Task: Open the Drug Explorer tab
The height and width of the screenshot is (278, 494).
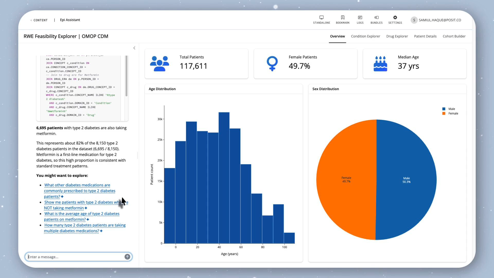Action: point(397,36)
